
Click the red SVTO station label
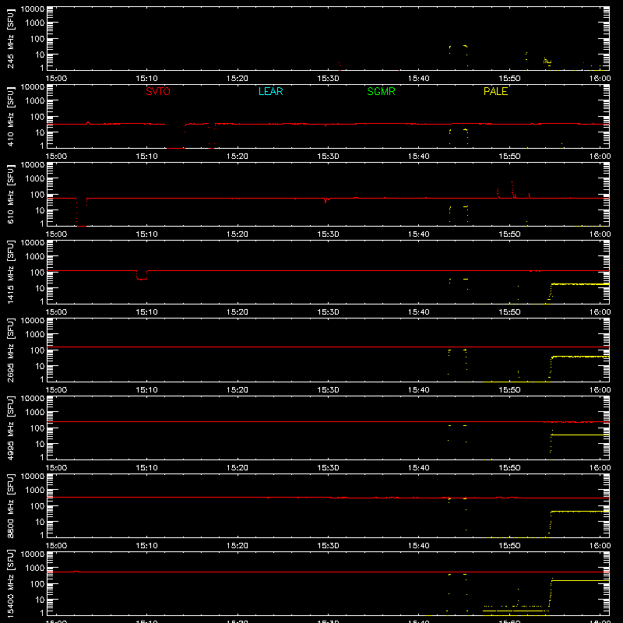click(158, 91)
